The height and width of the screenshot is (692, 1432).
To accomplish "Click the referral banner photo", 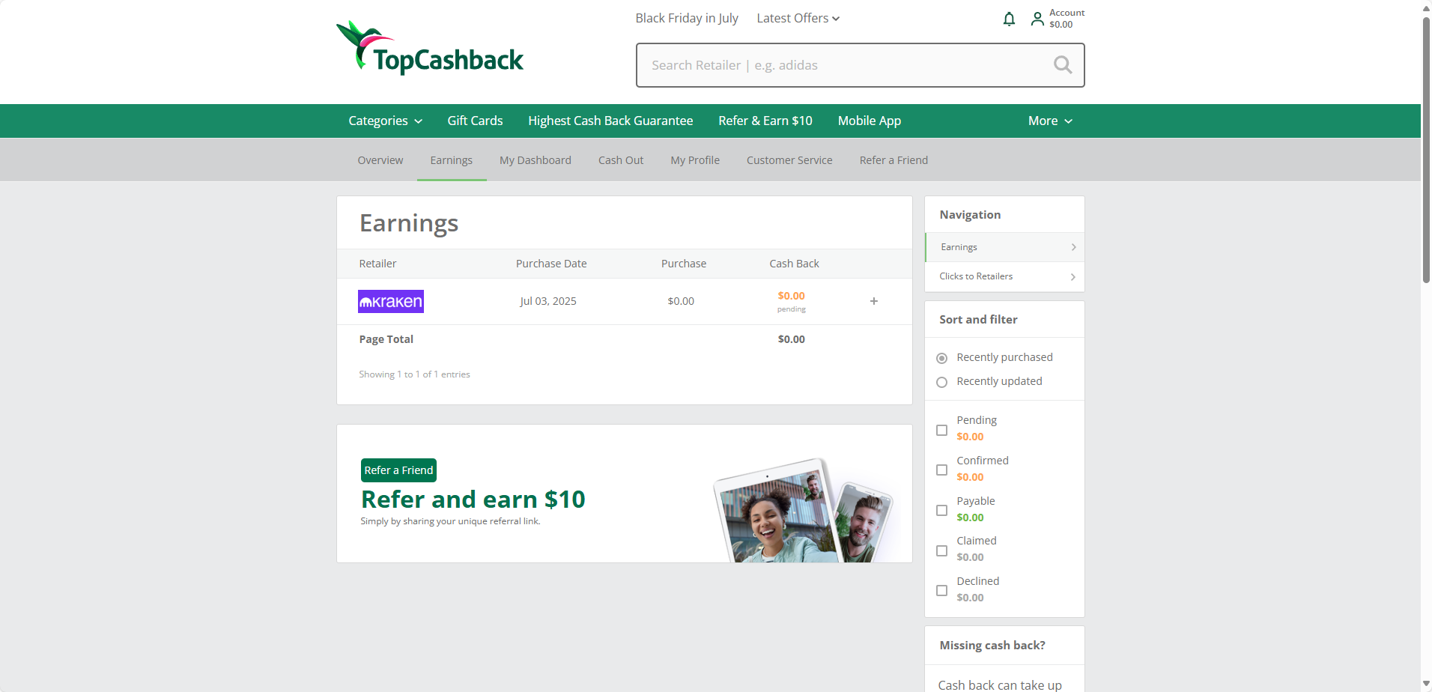I will (x=804, y=511).
